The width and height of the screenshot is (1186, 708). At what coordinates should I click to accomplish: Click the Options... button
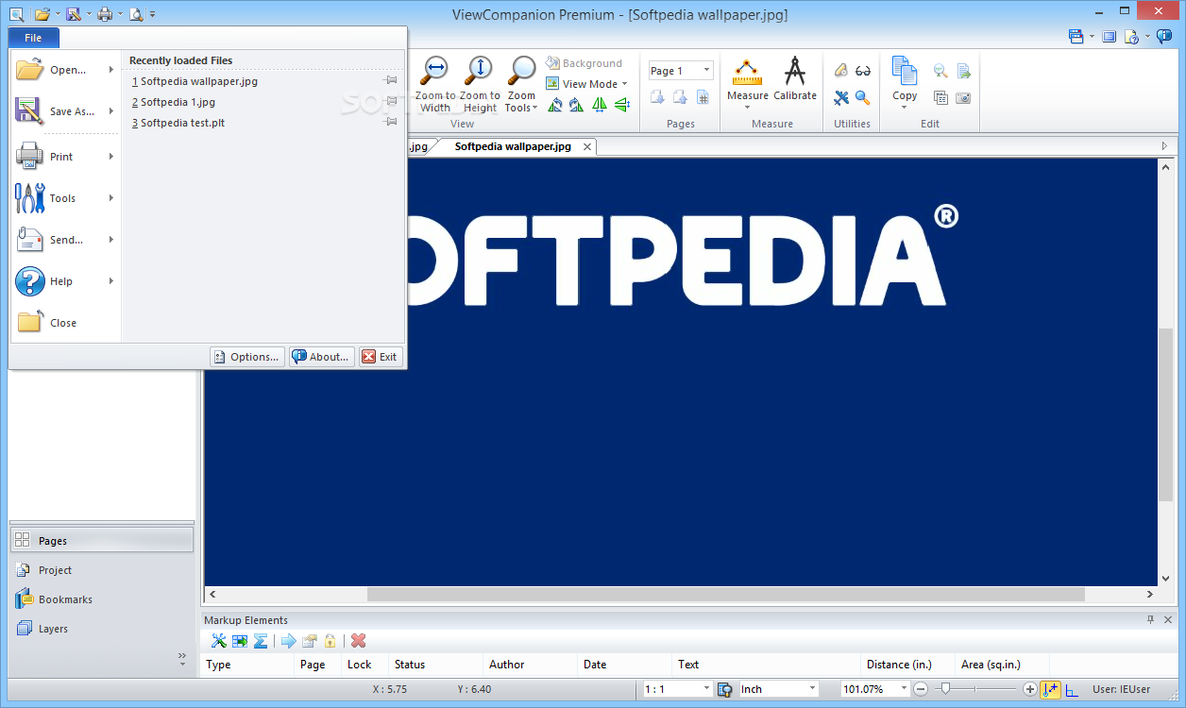pyautogui.click(x=247, y=357)
